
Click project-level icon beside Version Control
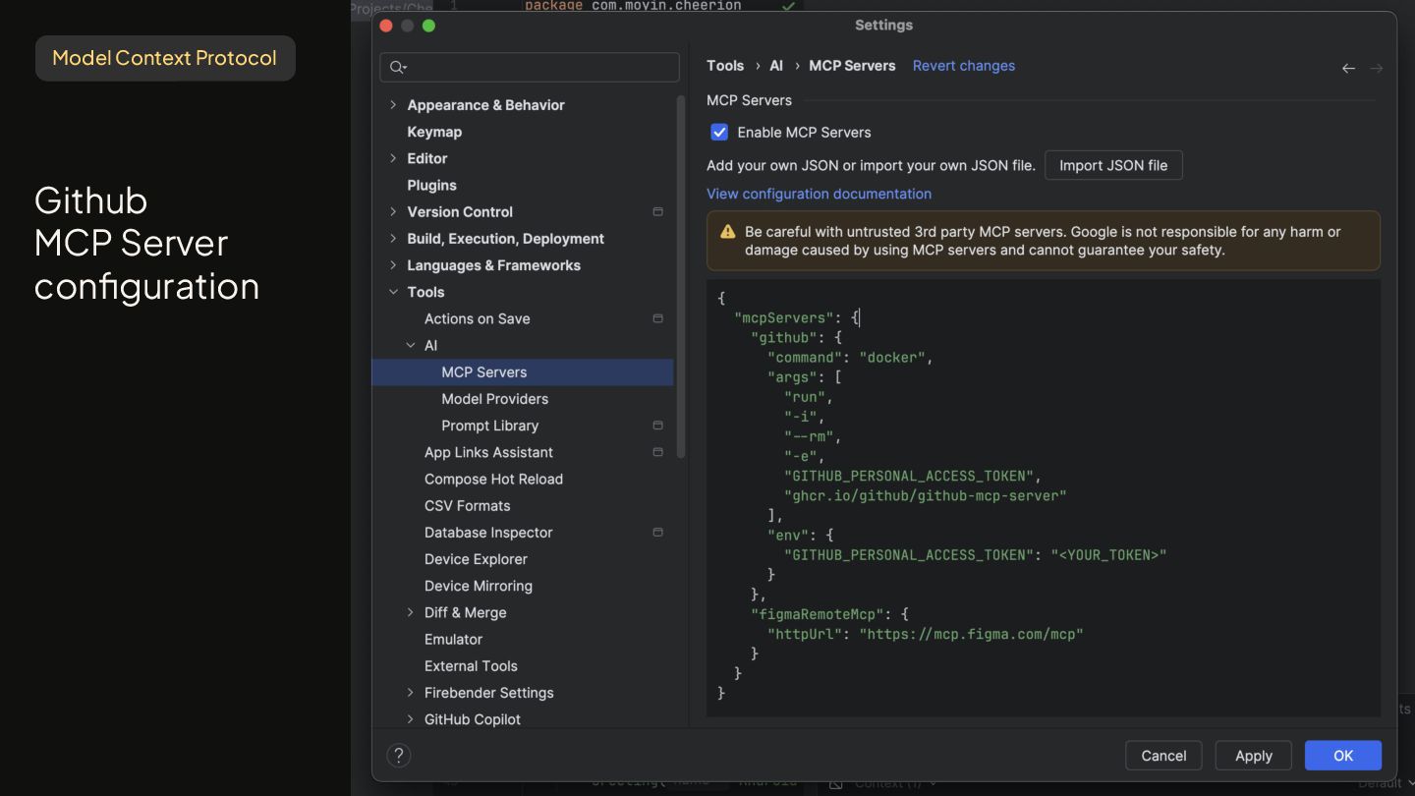(657, 211)
